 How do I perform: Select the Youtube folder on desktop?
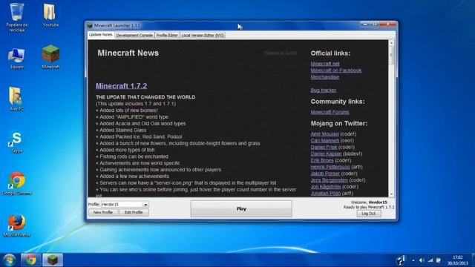coord(50,16)
